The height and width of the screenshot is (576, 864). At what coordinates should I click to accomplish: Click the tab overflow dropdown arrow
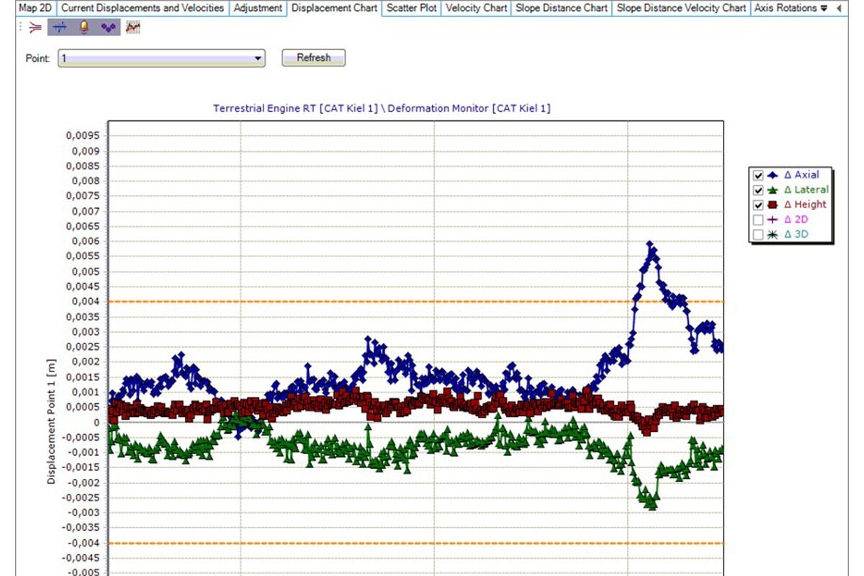pyautogui.click(x=824, y=8)
